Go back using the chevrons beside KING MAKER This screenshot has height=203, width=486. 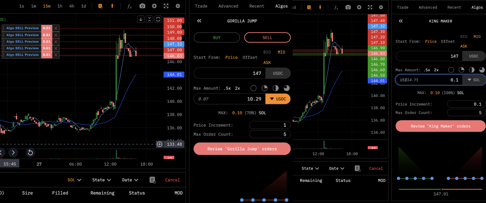[401, 21]
